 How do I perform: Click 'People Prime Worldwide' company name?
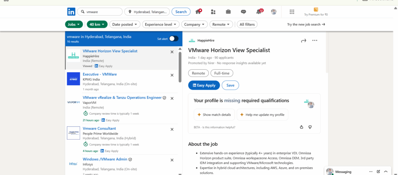(101, 134)
